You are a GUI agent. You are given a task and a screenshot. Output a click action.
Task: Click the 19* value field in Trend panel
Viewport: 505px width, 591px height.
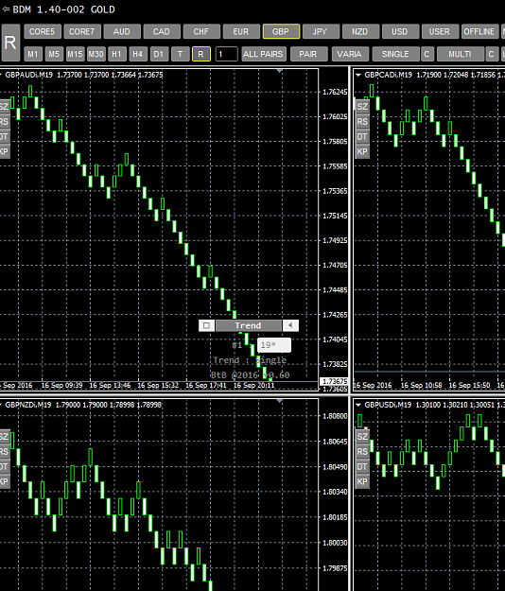click(274, 345)
